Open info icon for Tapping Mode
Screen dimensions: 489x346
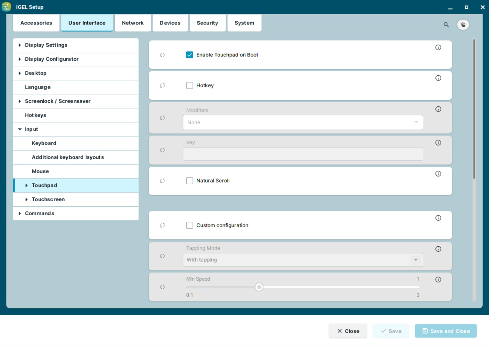click(x=438, y=249)
